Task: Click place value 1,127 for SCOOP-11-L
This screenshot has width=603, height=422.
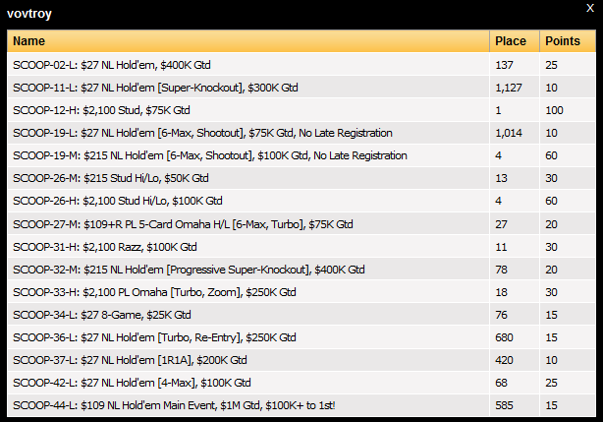Action: tap(509, 88)
